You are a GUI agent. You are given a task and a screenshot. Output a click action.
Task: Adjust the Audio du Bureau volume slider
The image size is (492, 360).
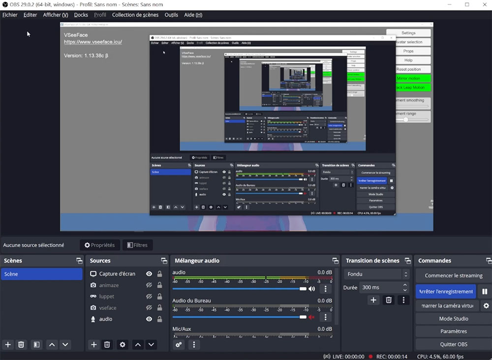pyautogui.click(x=239, y=317)
